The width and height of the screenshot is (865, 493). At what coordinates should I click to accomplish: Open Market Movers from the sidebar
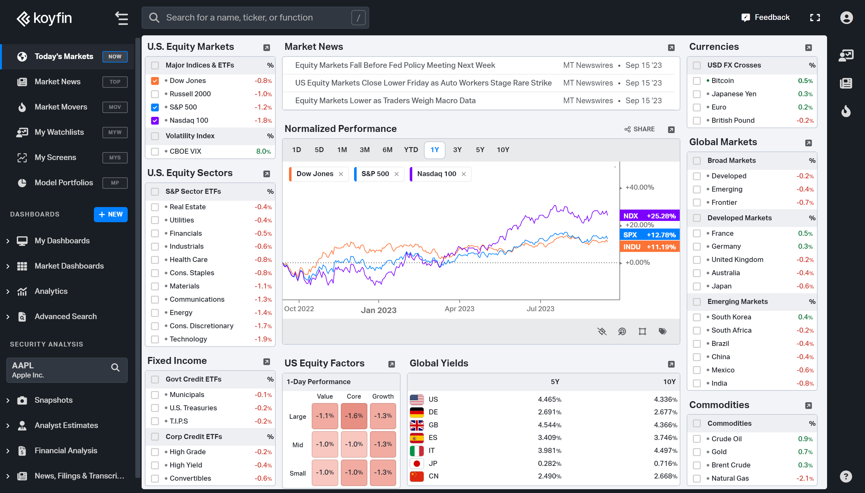61,107
